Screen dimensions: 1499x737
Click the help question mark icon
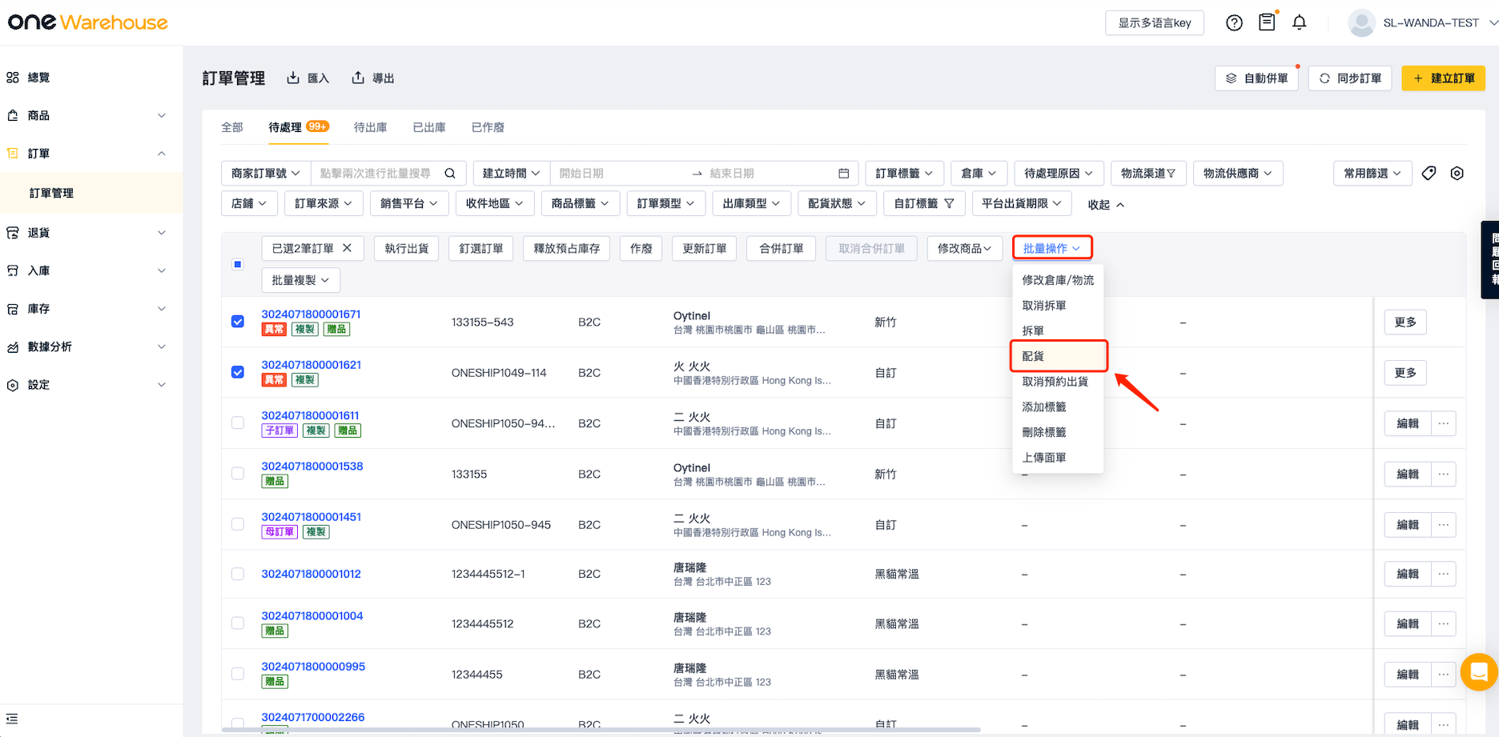click(x=1234, y=22)
